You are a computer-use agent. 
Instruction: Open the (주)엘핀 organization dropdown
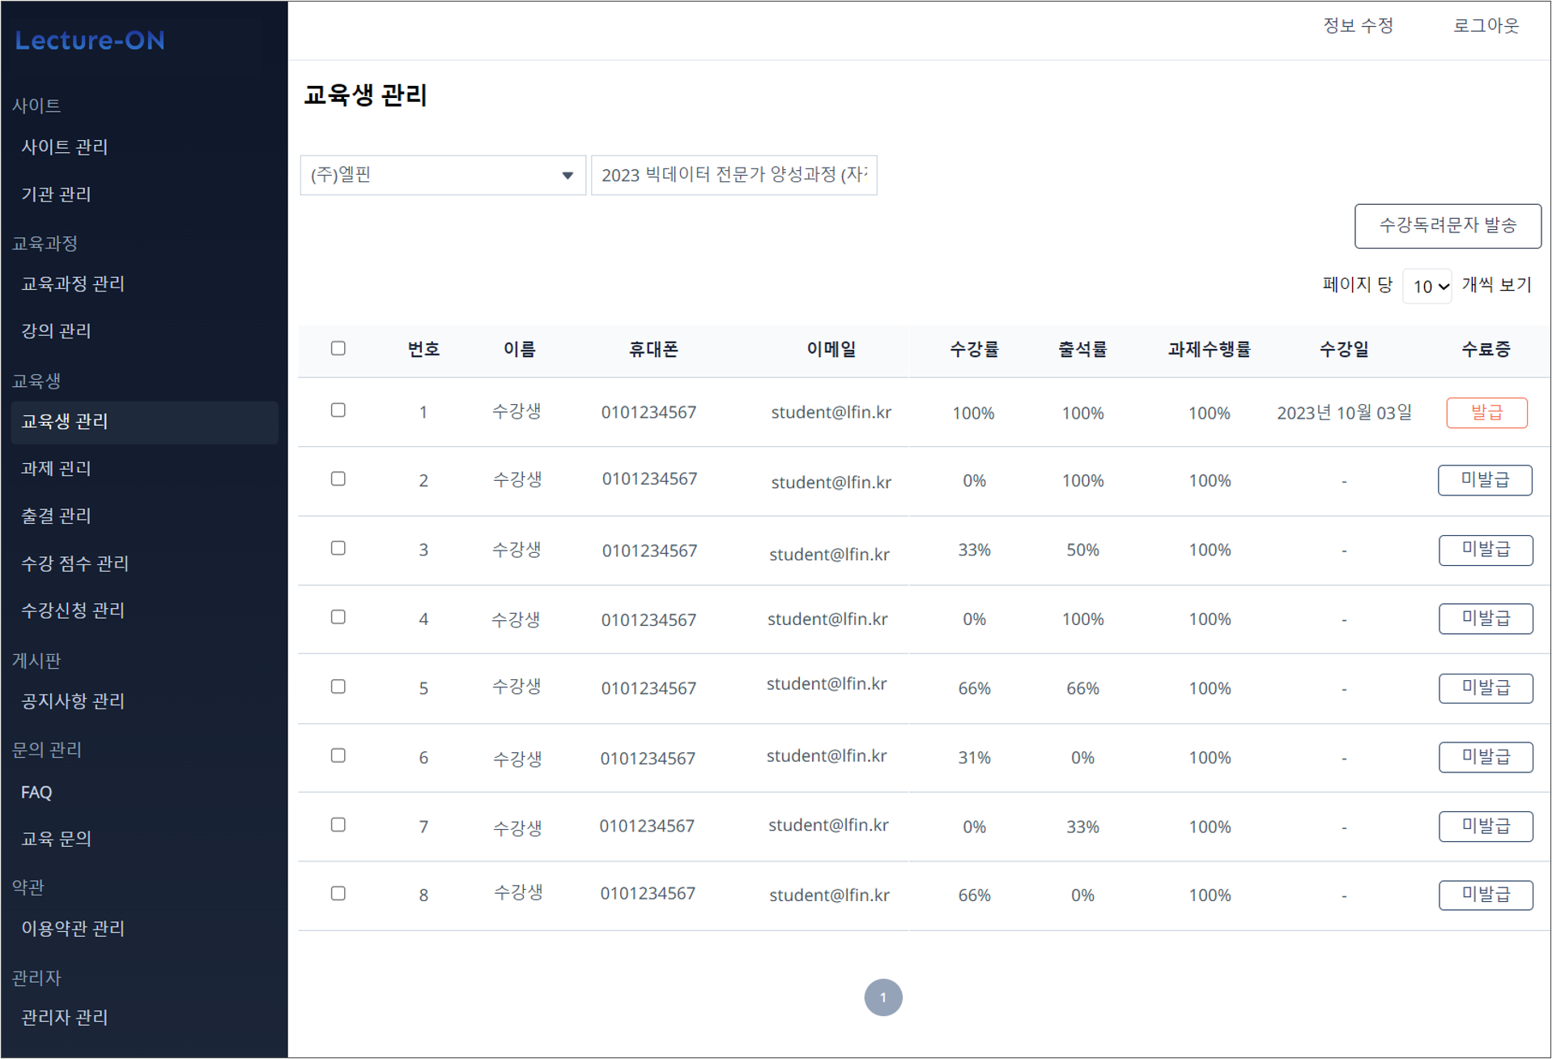443,175
